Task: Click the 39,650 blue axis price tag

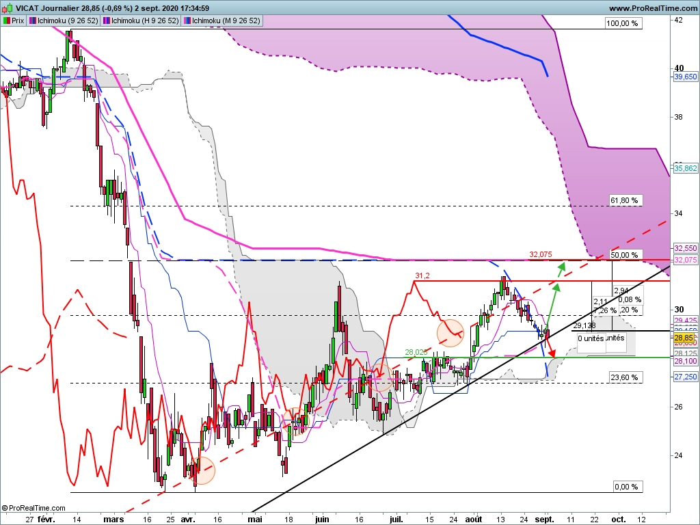Action: [x=685, y=77]
